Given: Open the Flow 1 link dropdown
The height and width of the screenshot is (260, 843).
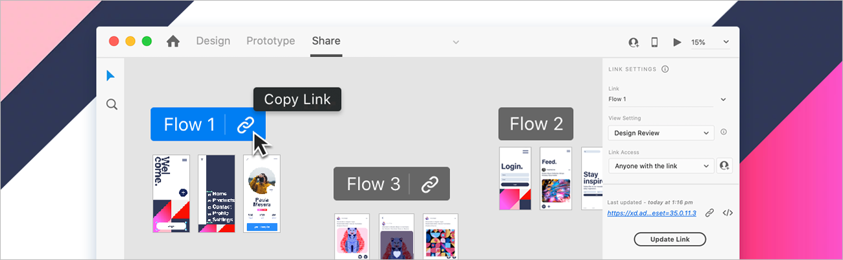Looking at the screenshot, I should tap(667, 99).
